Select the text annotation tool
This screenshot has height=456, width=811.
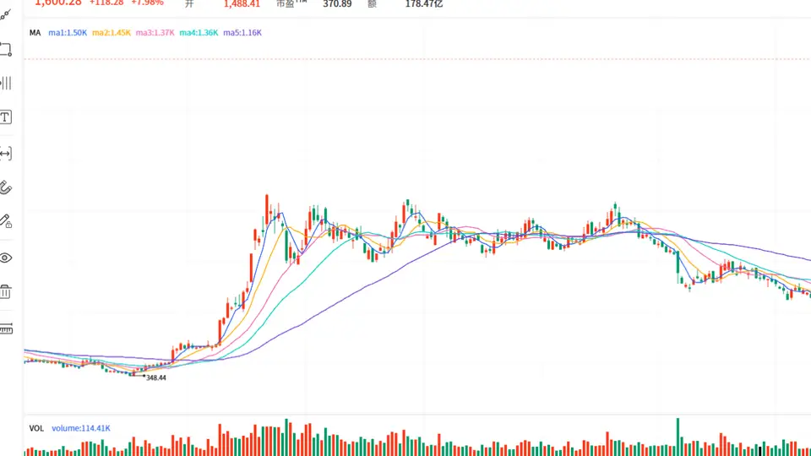(x=6, y=117)
